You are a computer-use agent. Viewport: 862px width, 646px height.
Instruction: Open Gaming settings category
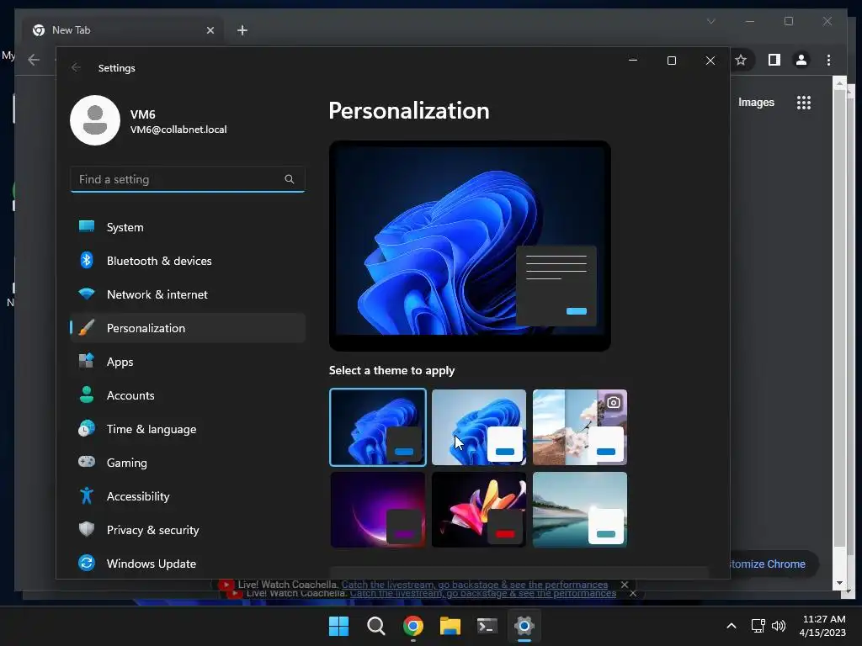pyautogui.click(x=188, y=463)
